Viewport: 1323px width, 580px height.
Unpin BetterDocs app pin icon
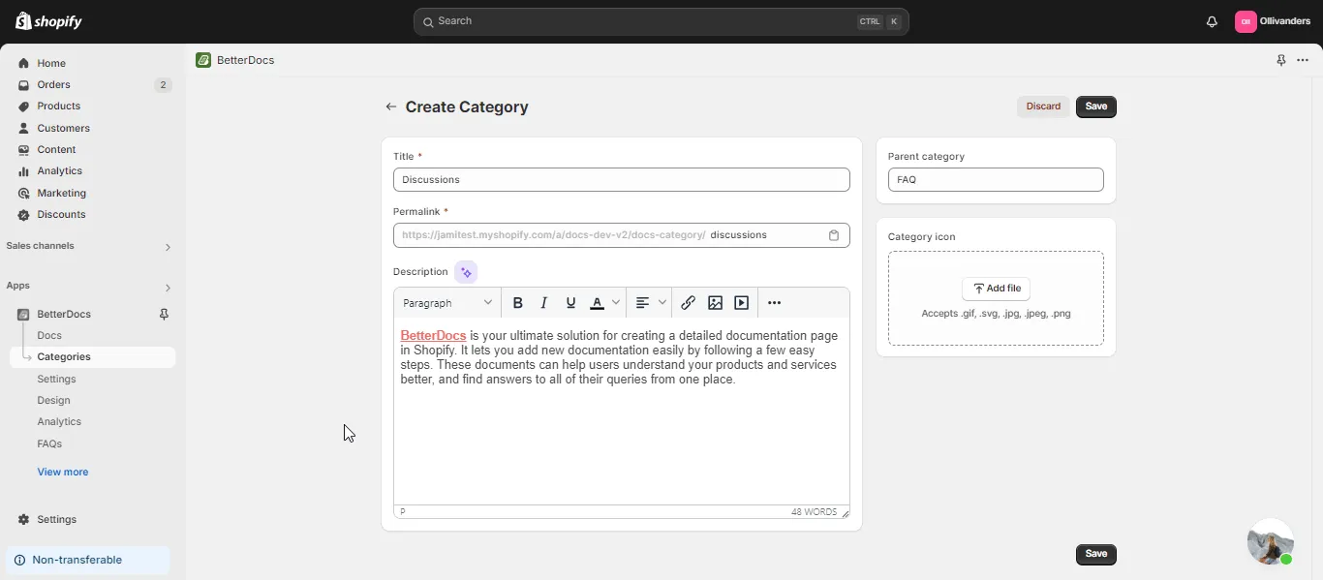pos(164,315)
